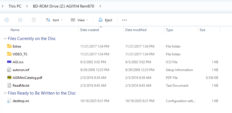Open the See more ellipsis menu

[124, 20]
